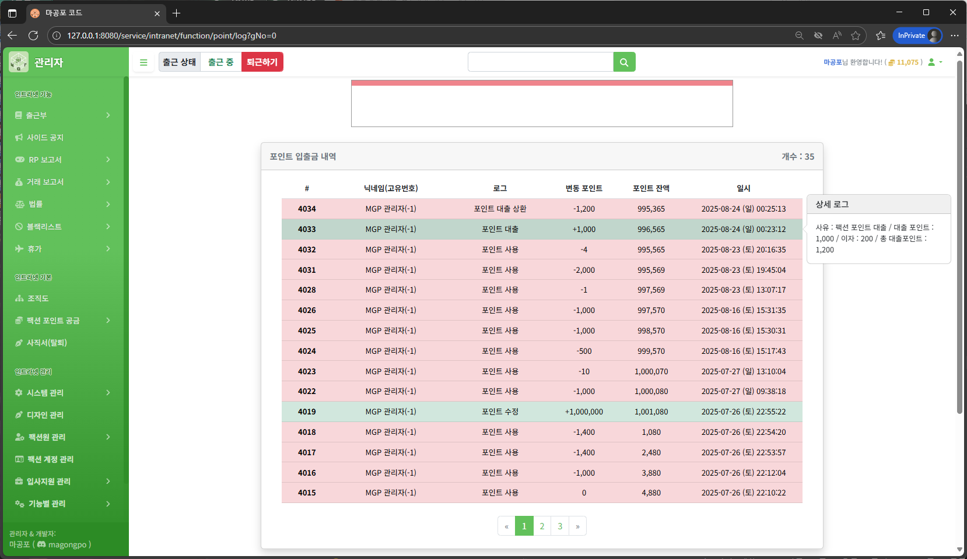Image resolution: width=967 pixels, height=559 pixels.
Task: Click the InPrivate profile badge
Action: (x=917, y=36)
